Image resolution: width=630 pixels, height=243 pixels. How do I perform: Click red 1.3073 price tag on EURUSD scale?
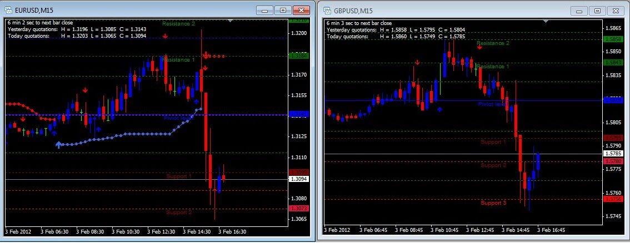[x=298, y=208]
